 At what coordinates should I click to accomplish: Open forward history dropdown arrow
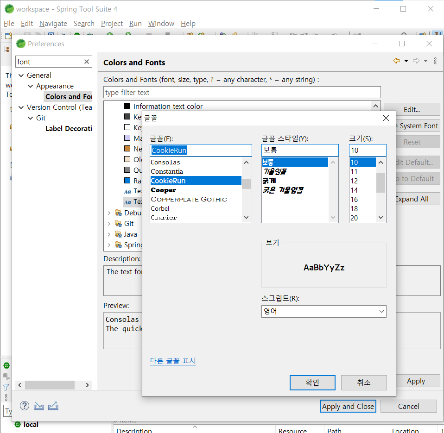pyautogui.click(x=425, y=61)
